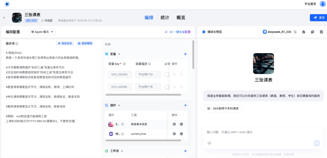
Task: Click the 平台用户名 description field
Action: tap(148, 87)
